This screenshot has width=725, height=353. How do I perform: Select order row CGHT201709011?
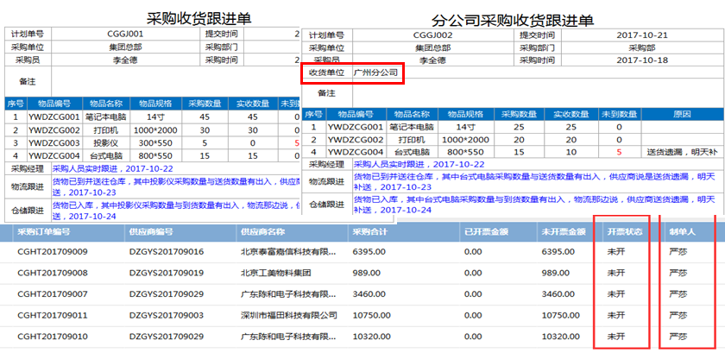[x=53, y=315]
